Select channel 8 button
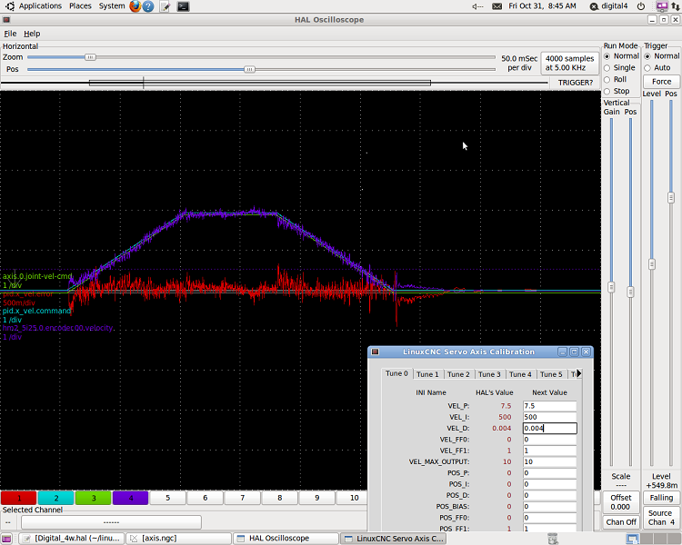Viewport: 682px width, 545px height. click(x=280, y=498)
